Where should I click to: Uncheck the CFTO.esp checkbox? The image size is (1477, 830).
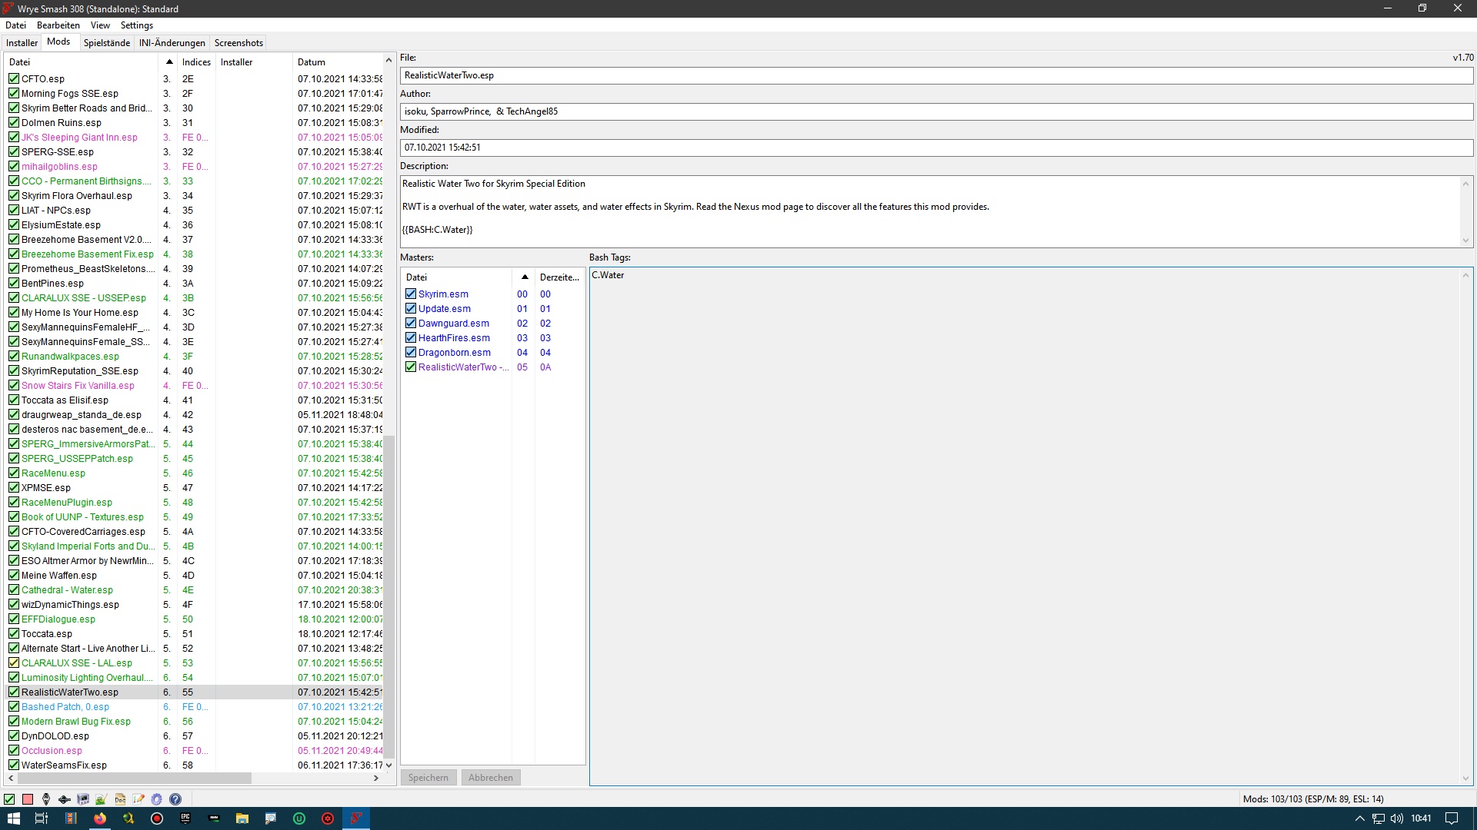tap(14, 78)
